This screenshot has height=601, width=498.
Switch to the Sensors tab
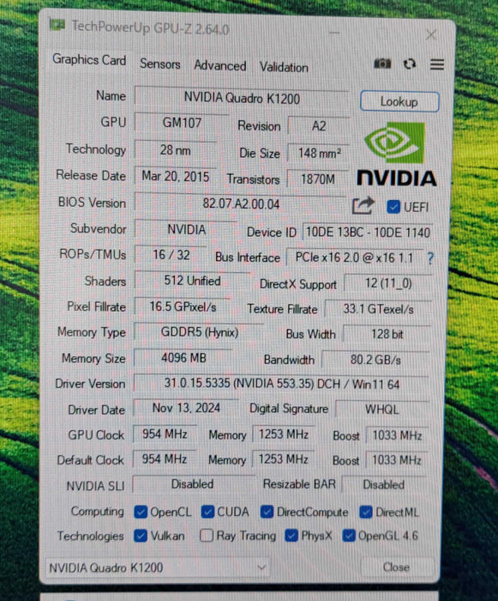coord(160,64)
